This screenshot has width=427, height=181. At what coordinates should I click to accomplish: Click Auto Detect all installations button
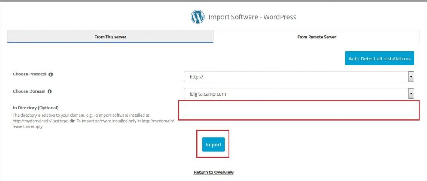[379, 58]
